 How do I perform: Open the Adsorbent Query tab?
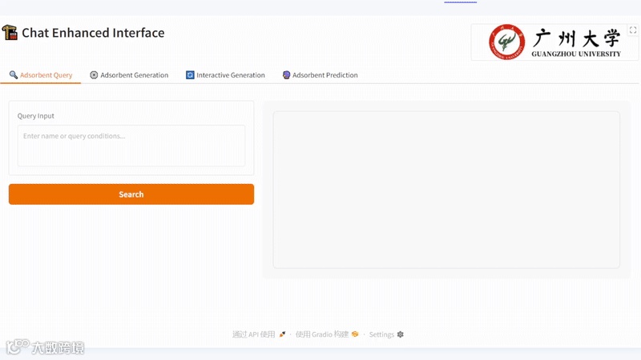[41, 75]
